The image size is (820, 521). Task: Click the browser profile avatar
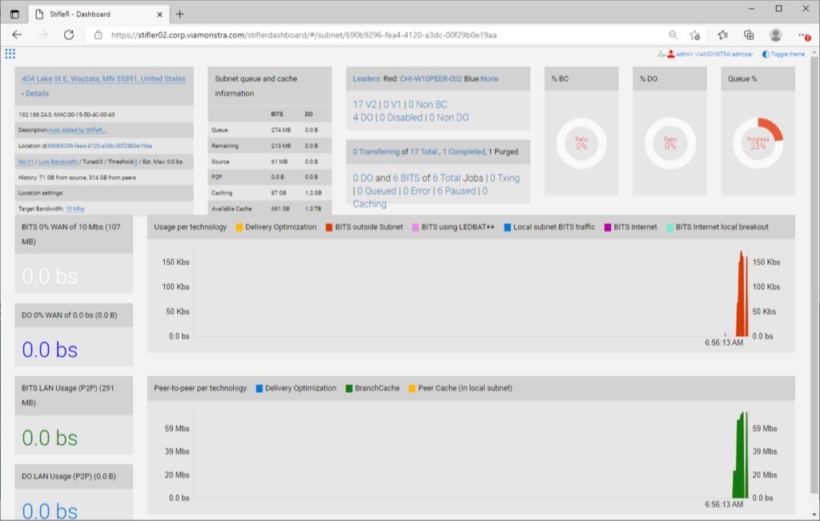tap(775, 35)
